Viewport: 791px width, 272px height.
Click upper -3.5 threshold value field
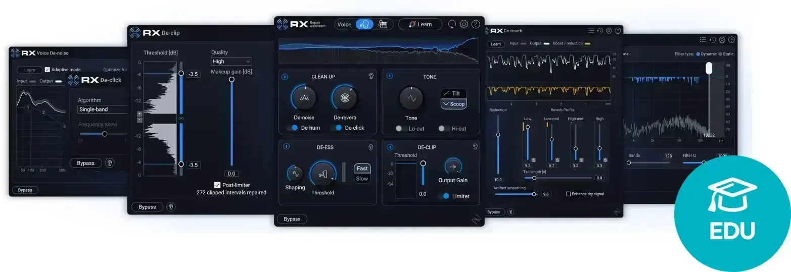coord(194,74)
